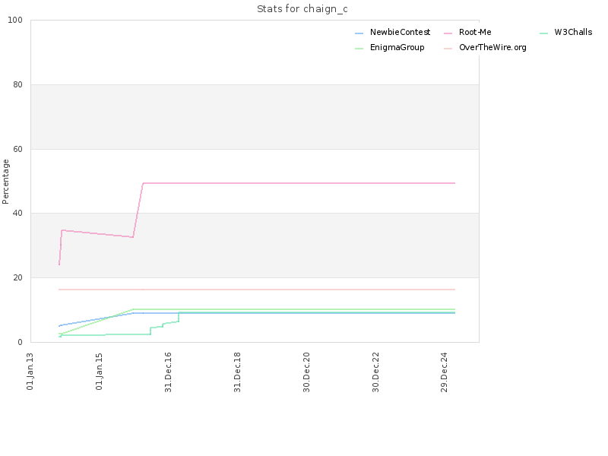Toggle the EnigmaGroup legend entry
Viewport: 608px width, 456px height.
(390, 47)
